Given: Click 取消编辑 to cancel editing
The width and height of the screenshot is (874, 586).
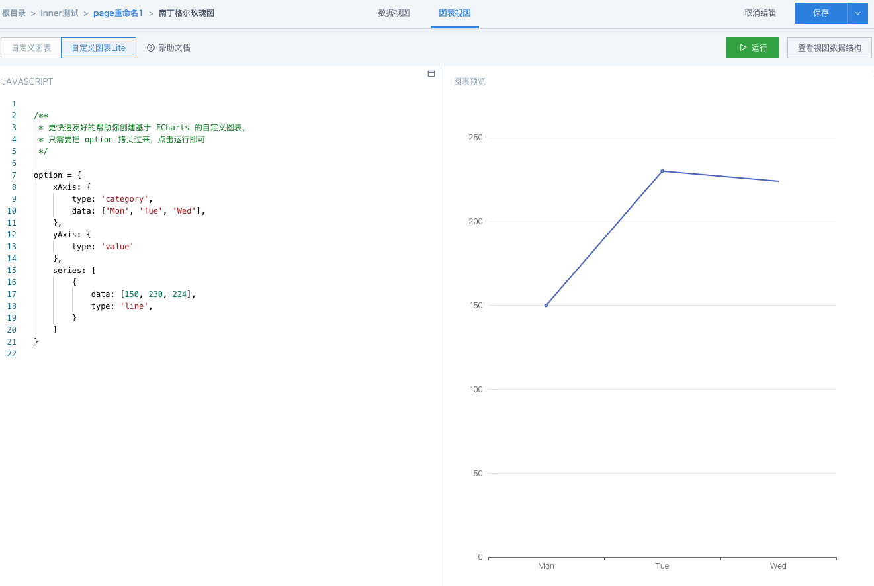Looking at the screenshot, I should point(760,13).
